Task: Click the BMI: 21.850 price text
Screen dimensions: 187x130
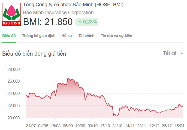Action: pos(48,22)
